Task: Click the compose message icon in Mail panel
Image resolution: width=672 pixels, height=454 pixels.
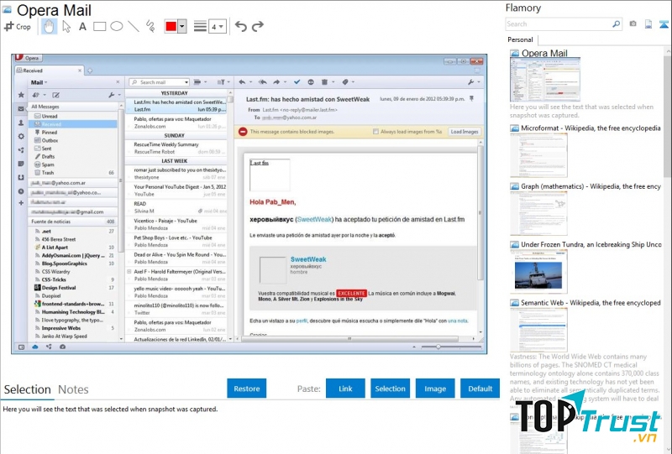Action: tap(55, 95)
